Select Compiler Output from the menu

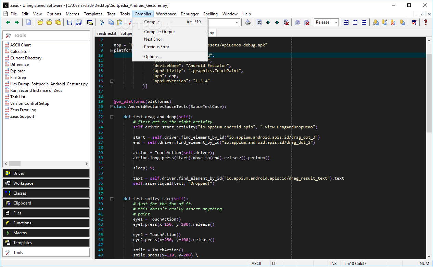pyautogui.click(x=159, y=32)
